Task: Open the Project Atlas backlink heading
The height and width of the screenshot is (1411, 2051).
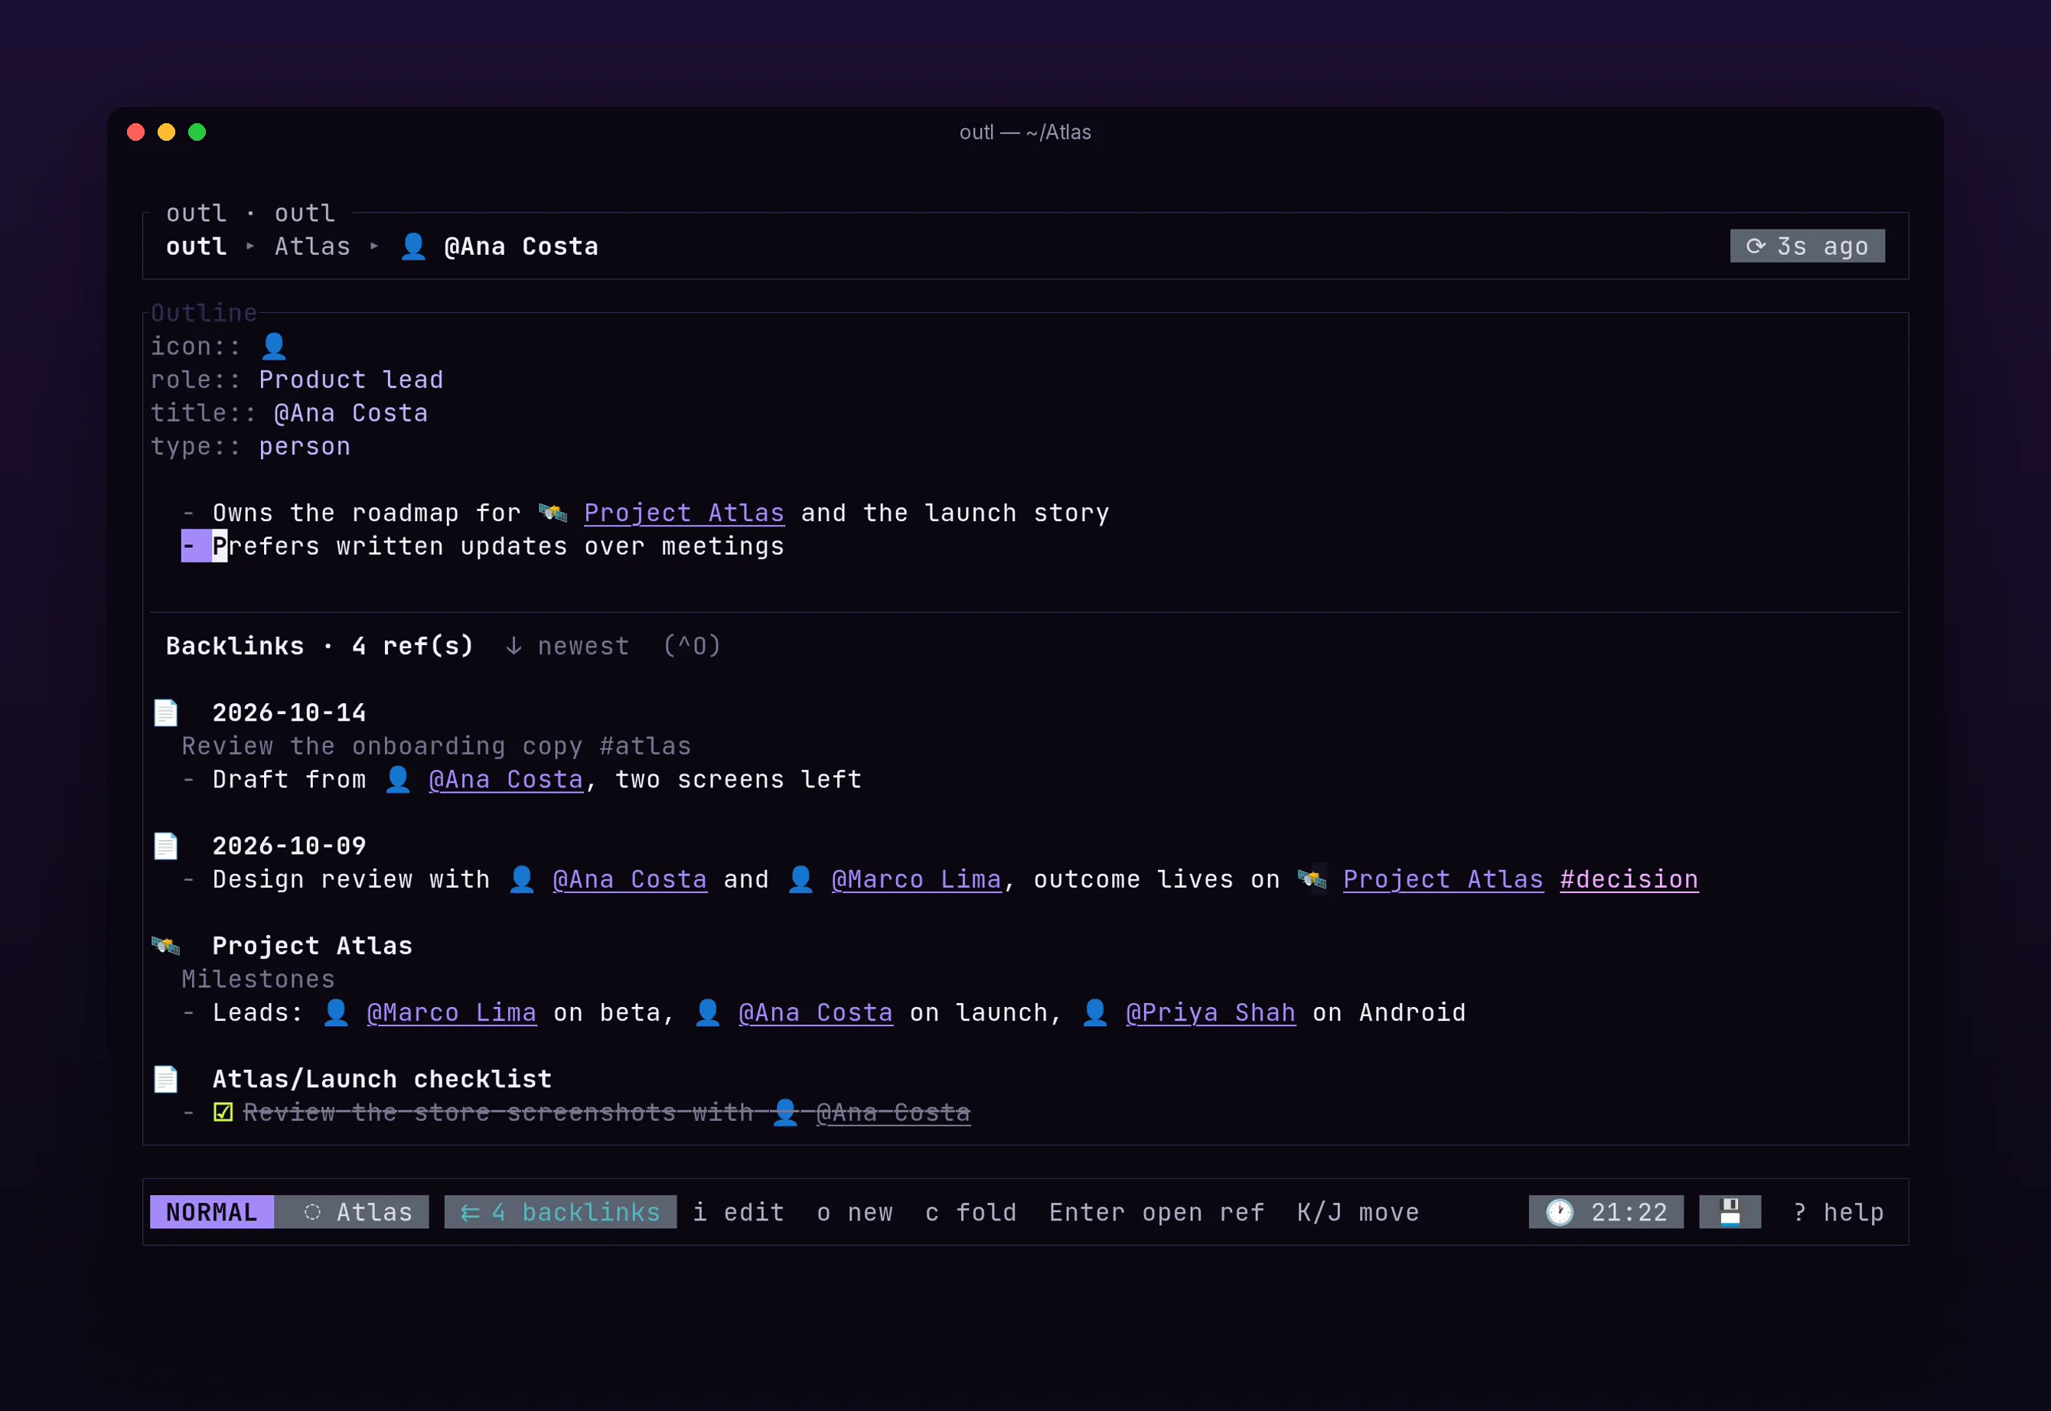Action: tap(312, 946)
